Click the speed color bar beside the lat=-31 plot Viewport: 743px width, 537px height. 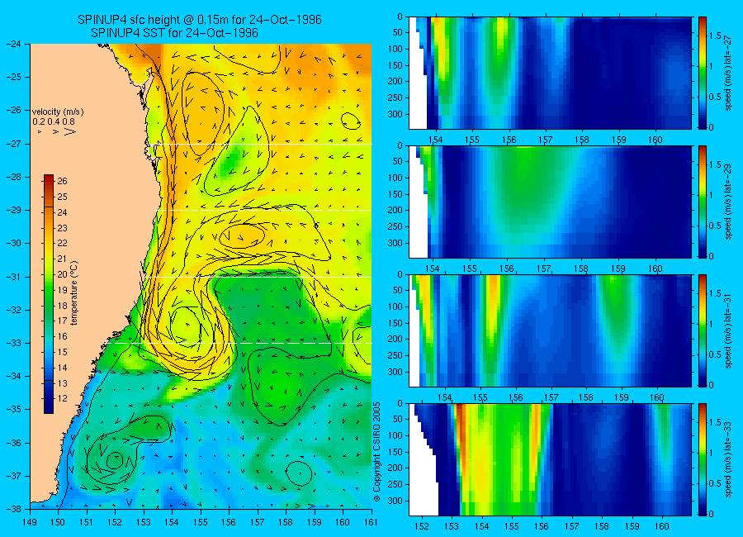[x=703, y=330]
